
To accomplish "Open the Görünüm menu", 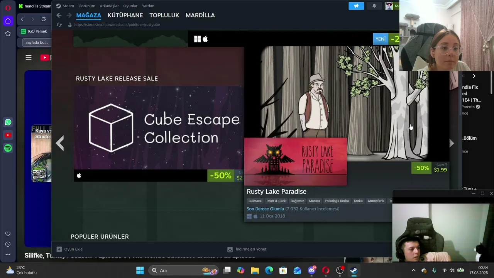I will coord(87,6).
